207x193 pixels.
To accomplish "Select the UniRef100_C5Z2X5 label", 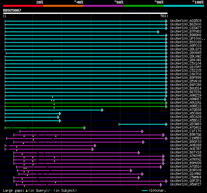I will [x=186, y=71].
